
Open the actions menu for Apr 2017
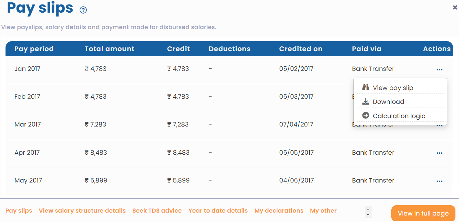click(x=439, y=153)
